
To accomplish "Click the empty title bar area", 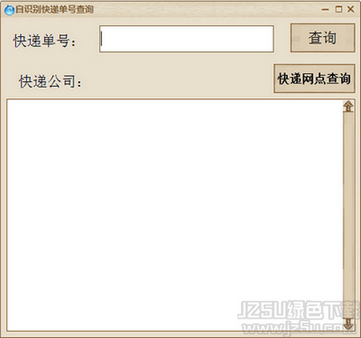I will [x=207, y=10].
